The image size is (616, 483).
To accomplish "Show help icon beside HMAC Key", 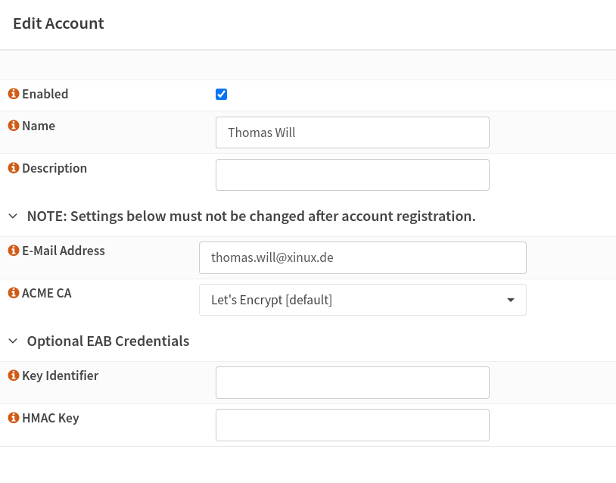I will pyautogui.click(x=13, y=418).
